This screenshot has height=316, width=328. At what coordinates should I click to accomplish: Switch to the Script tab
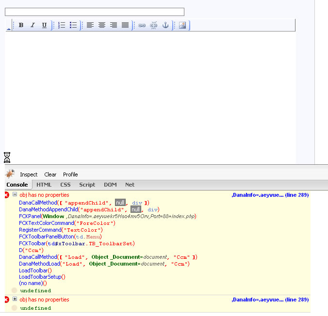[87, 185]
